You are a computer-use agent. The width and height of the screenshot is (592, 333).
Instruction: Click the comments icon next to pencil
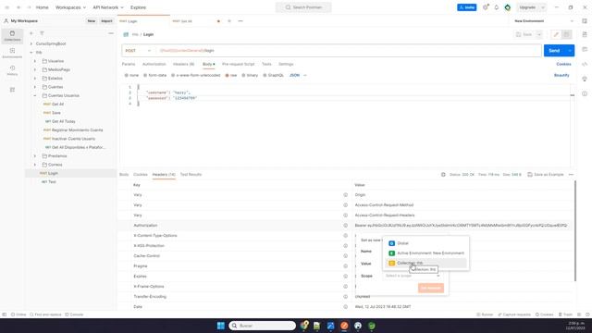(566, 34)
